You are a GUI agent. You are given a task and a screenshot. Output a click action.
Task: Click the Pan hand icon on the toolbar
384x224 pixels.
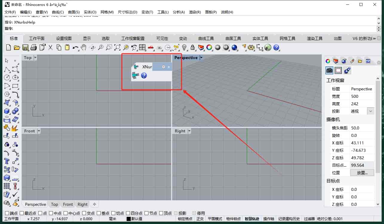(x=84, y=48)
